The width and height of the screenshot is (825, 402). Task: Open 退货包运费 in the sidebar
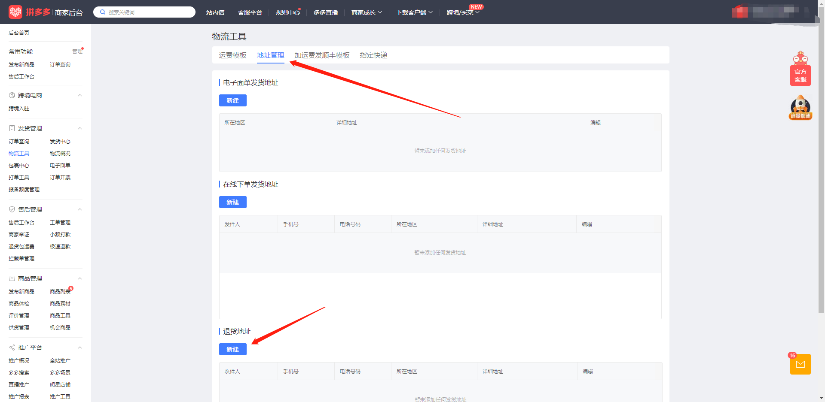point(21,247)
